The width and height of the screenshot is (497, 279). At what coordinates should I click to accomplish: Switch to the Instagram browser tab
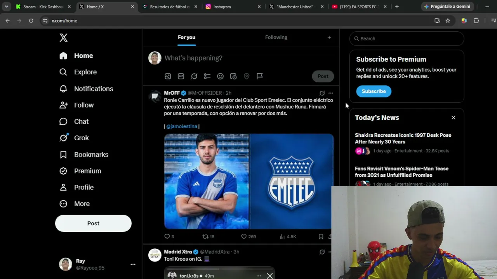coord(233,7)
